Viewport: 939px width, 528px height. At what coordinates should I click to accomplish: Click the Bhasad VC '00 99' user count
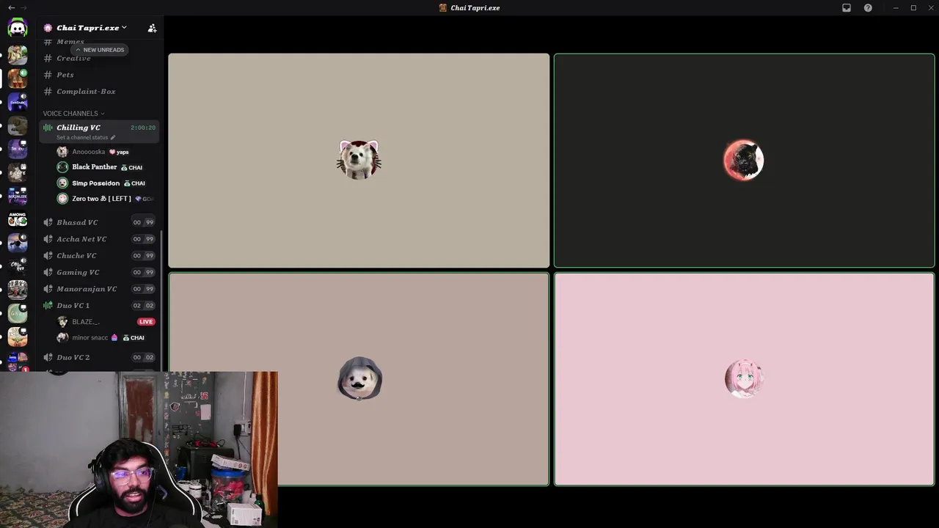(x=143, y=222)
